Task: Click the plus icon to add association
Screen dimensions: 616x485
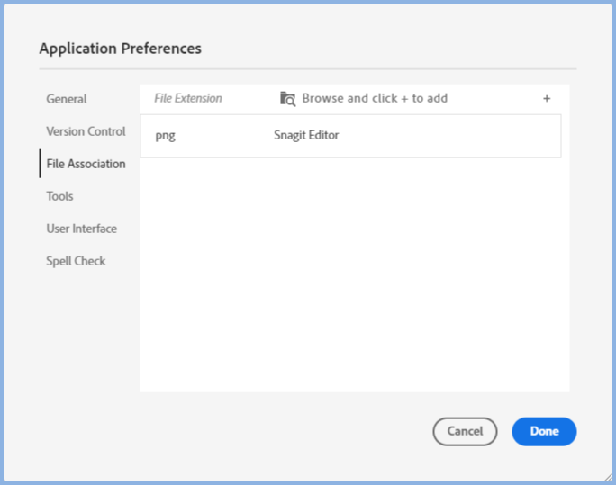Action: 547,99
